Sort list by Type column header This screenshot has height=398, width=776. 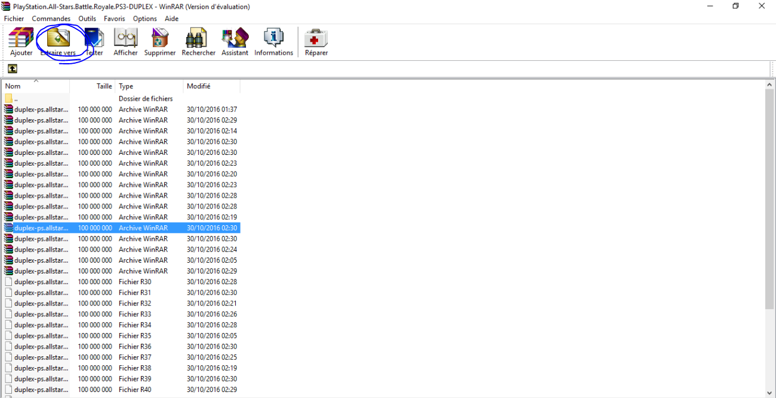(149, 86)
